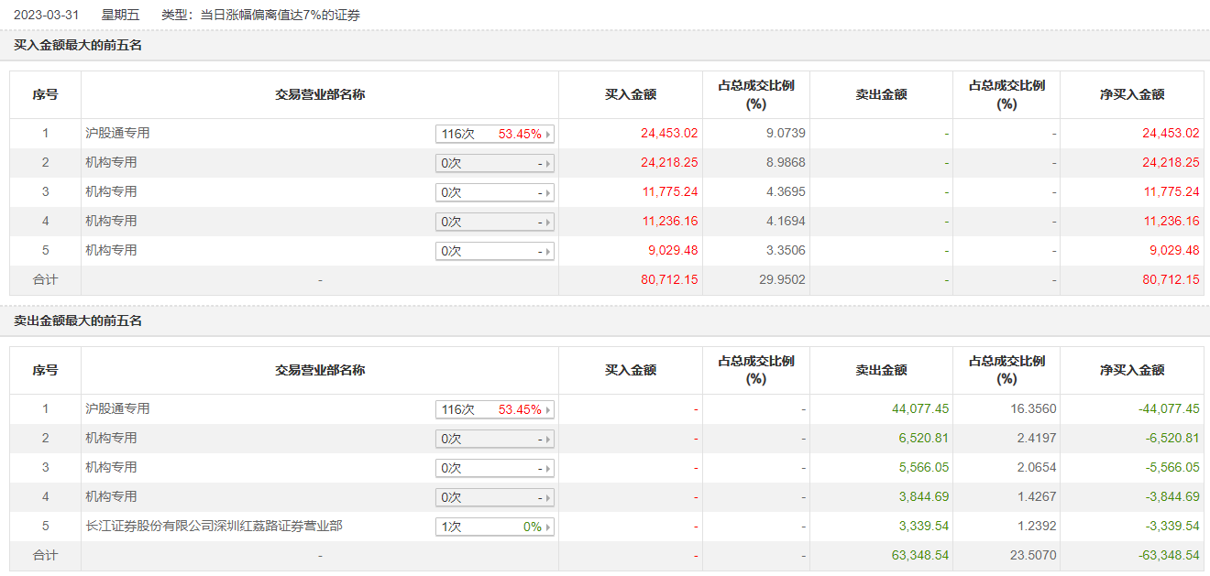
Task: Click the arrow icon on 沪股通专用 116次 box in buy table
Action: pos(548,135)
